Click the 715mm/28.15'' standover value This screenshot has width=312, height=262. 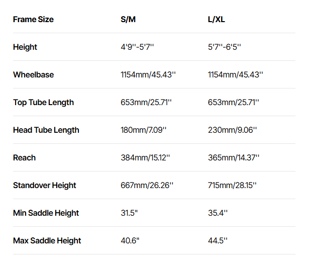[232, 186]
